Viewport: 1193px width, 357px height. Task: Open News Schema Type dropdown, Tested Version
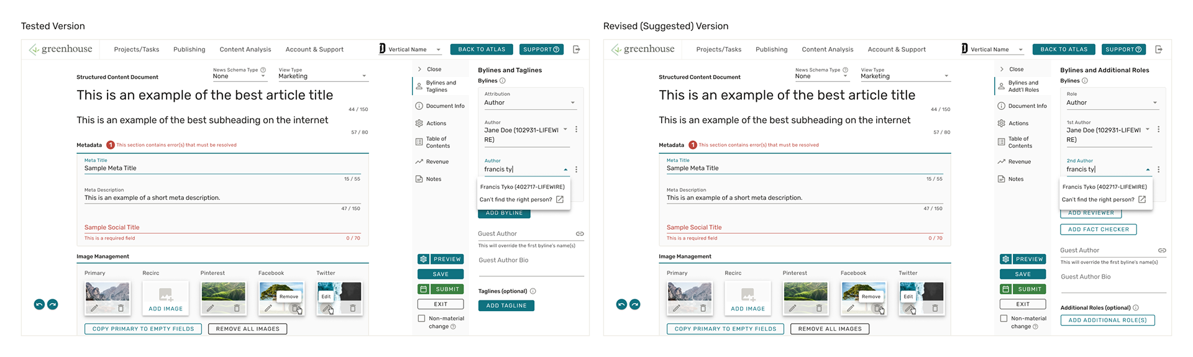tap(240, 74)
